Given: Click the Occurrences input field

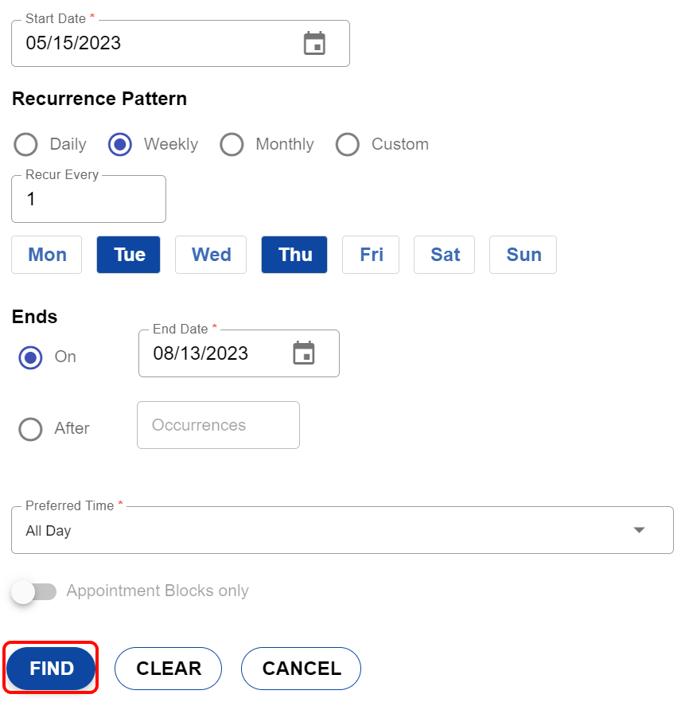Looking at the screenshot, I should (x=218, y=425).
